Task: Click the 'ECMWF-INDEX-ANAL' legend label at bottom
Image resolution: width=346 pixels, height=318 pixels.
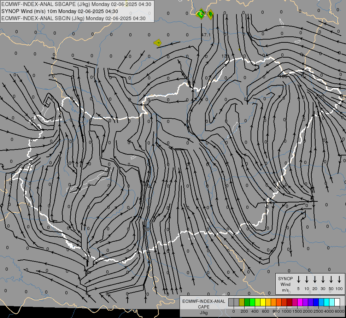Action: pyautogui.click(x=204, y=301)
